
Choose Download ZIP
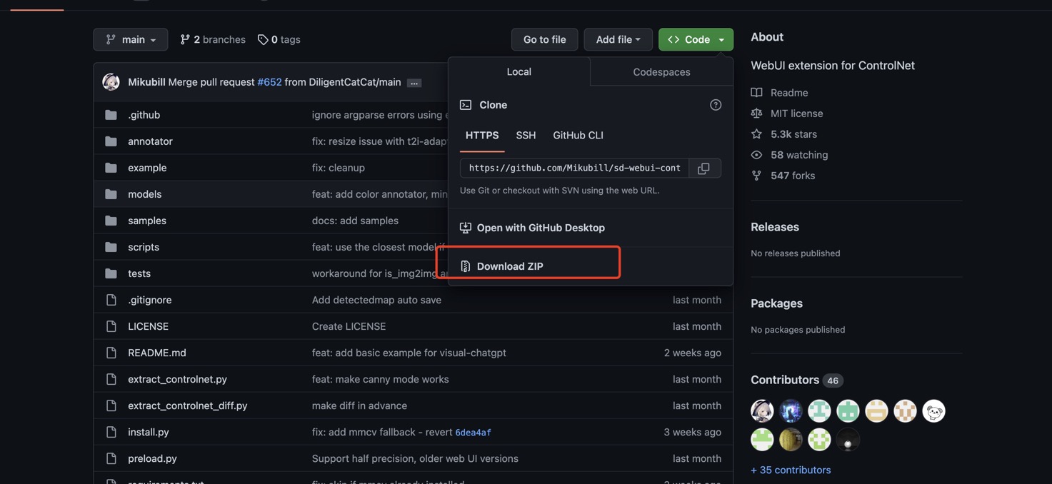click(x=510, y=266)
